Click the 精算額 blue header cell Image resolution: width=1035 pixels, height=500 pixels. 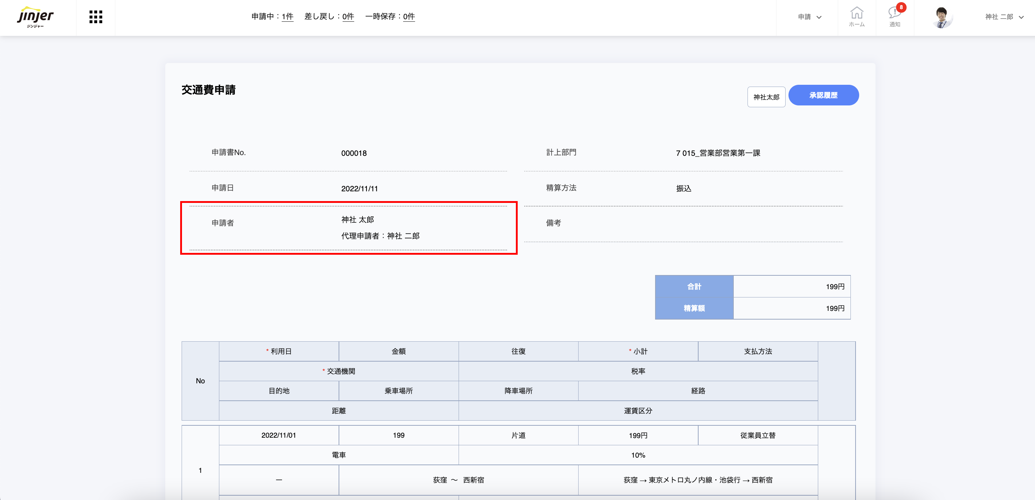tap(694, 308)
